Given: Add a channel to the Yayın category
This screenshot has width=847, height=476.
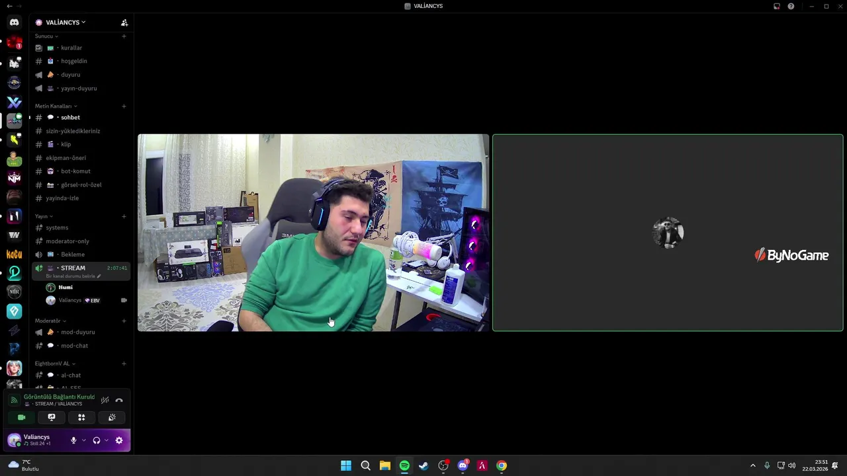Looking at the screenshot, I should 124,216.
